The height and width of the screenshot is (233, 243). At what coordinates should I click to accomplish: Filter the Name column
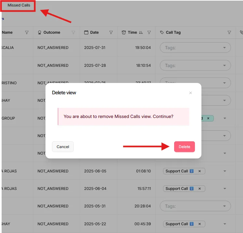coord(27,32)
